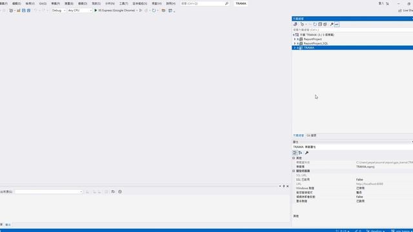The image size is (413, 232).
Task: Click Solution Explorer home/switch views icon
Action: pos(296,24)
